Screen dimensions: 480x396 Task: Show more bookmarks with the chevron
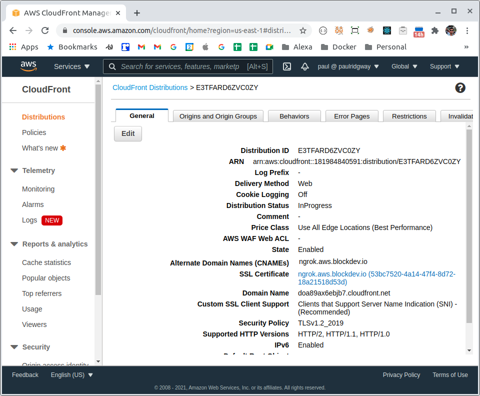[466, 47]
